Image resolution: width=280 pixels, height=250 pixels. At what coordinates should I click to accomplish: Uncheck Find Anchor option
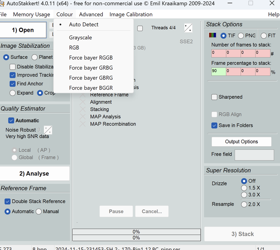click(x=13, y=84)
